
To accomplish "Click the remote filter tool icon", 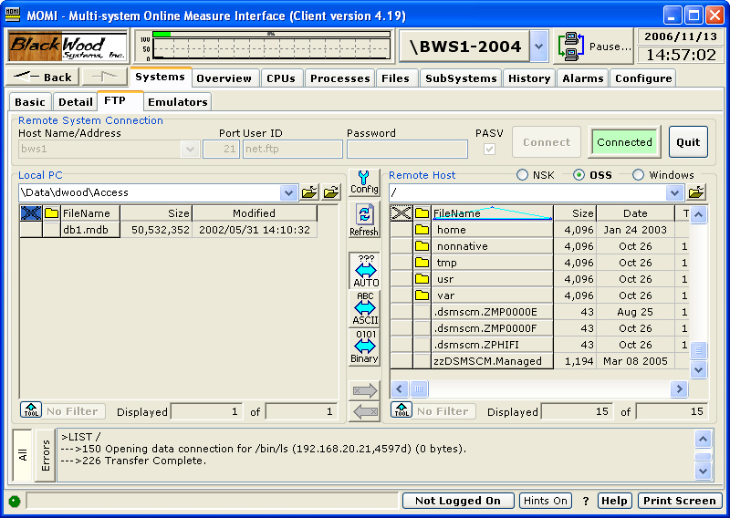I will [x=400, y=410].
